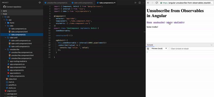Screen dimensions: 214x97
Task: Click the home folder icon
Action: (x=8, y=23)
